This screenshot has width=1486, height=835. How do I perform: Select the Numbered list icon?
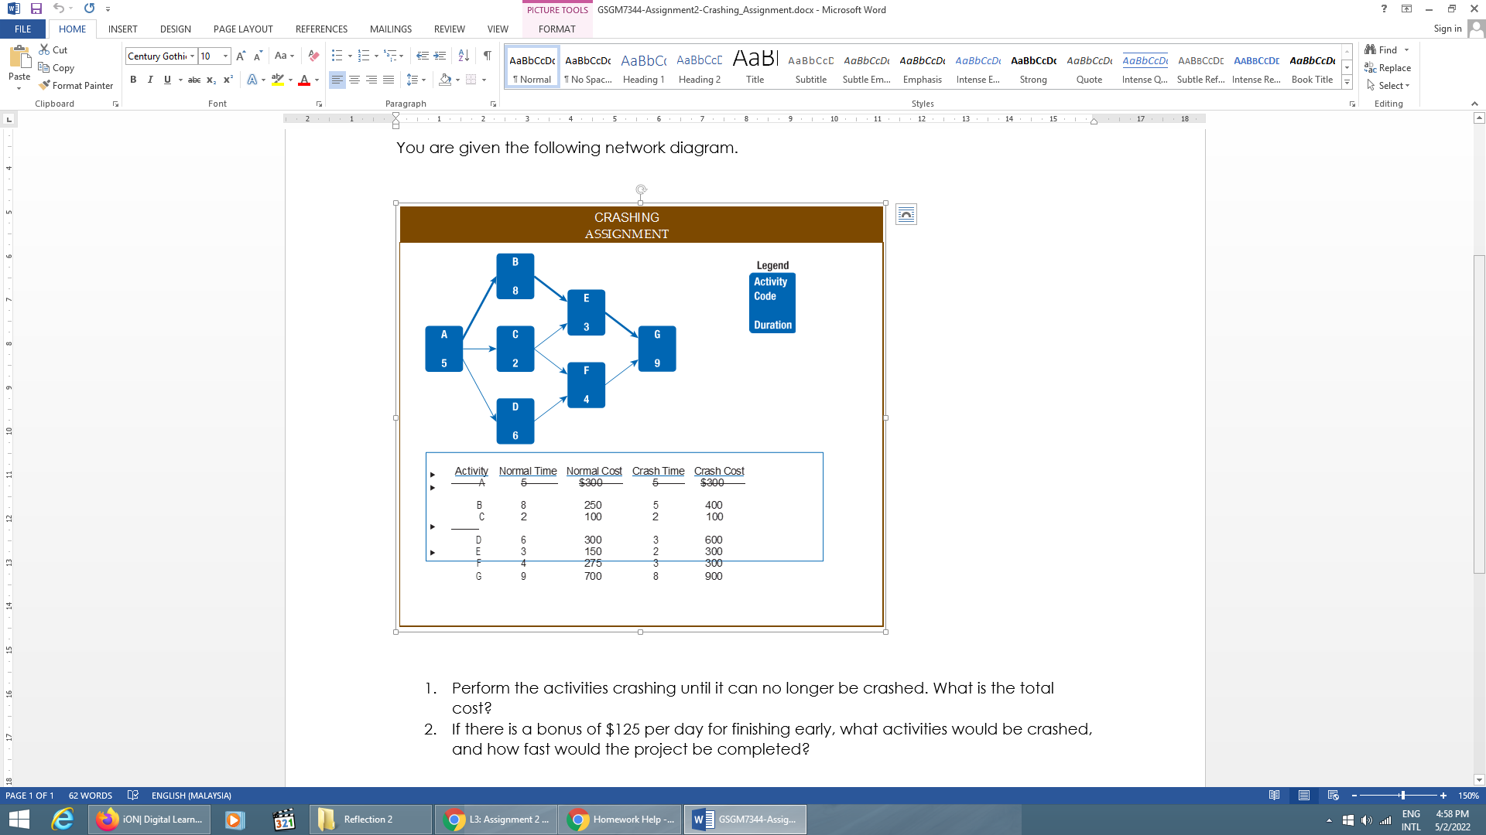[362, 56]
